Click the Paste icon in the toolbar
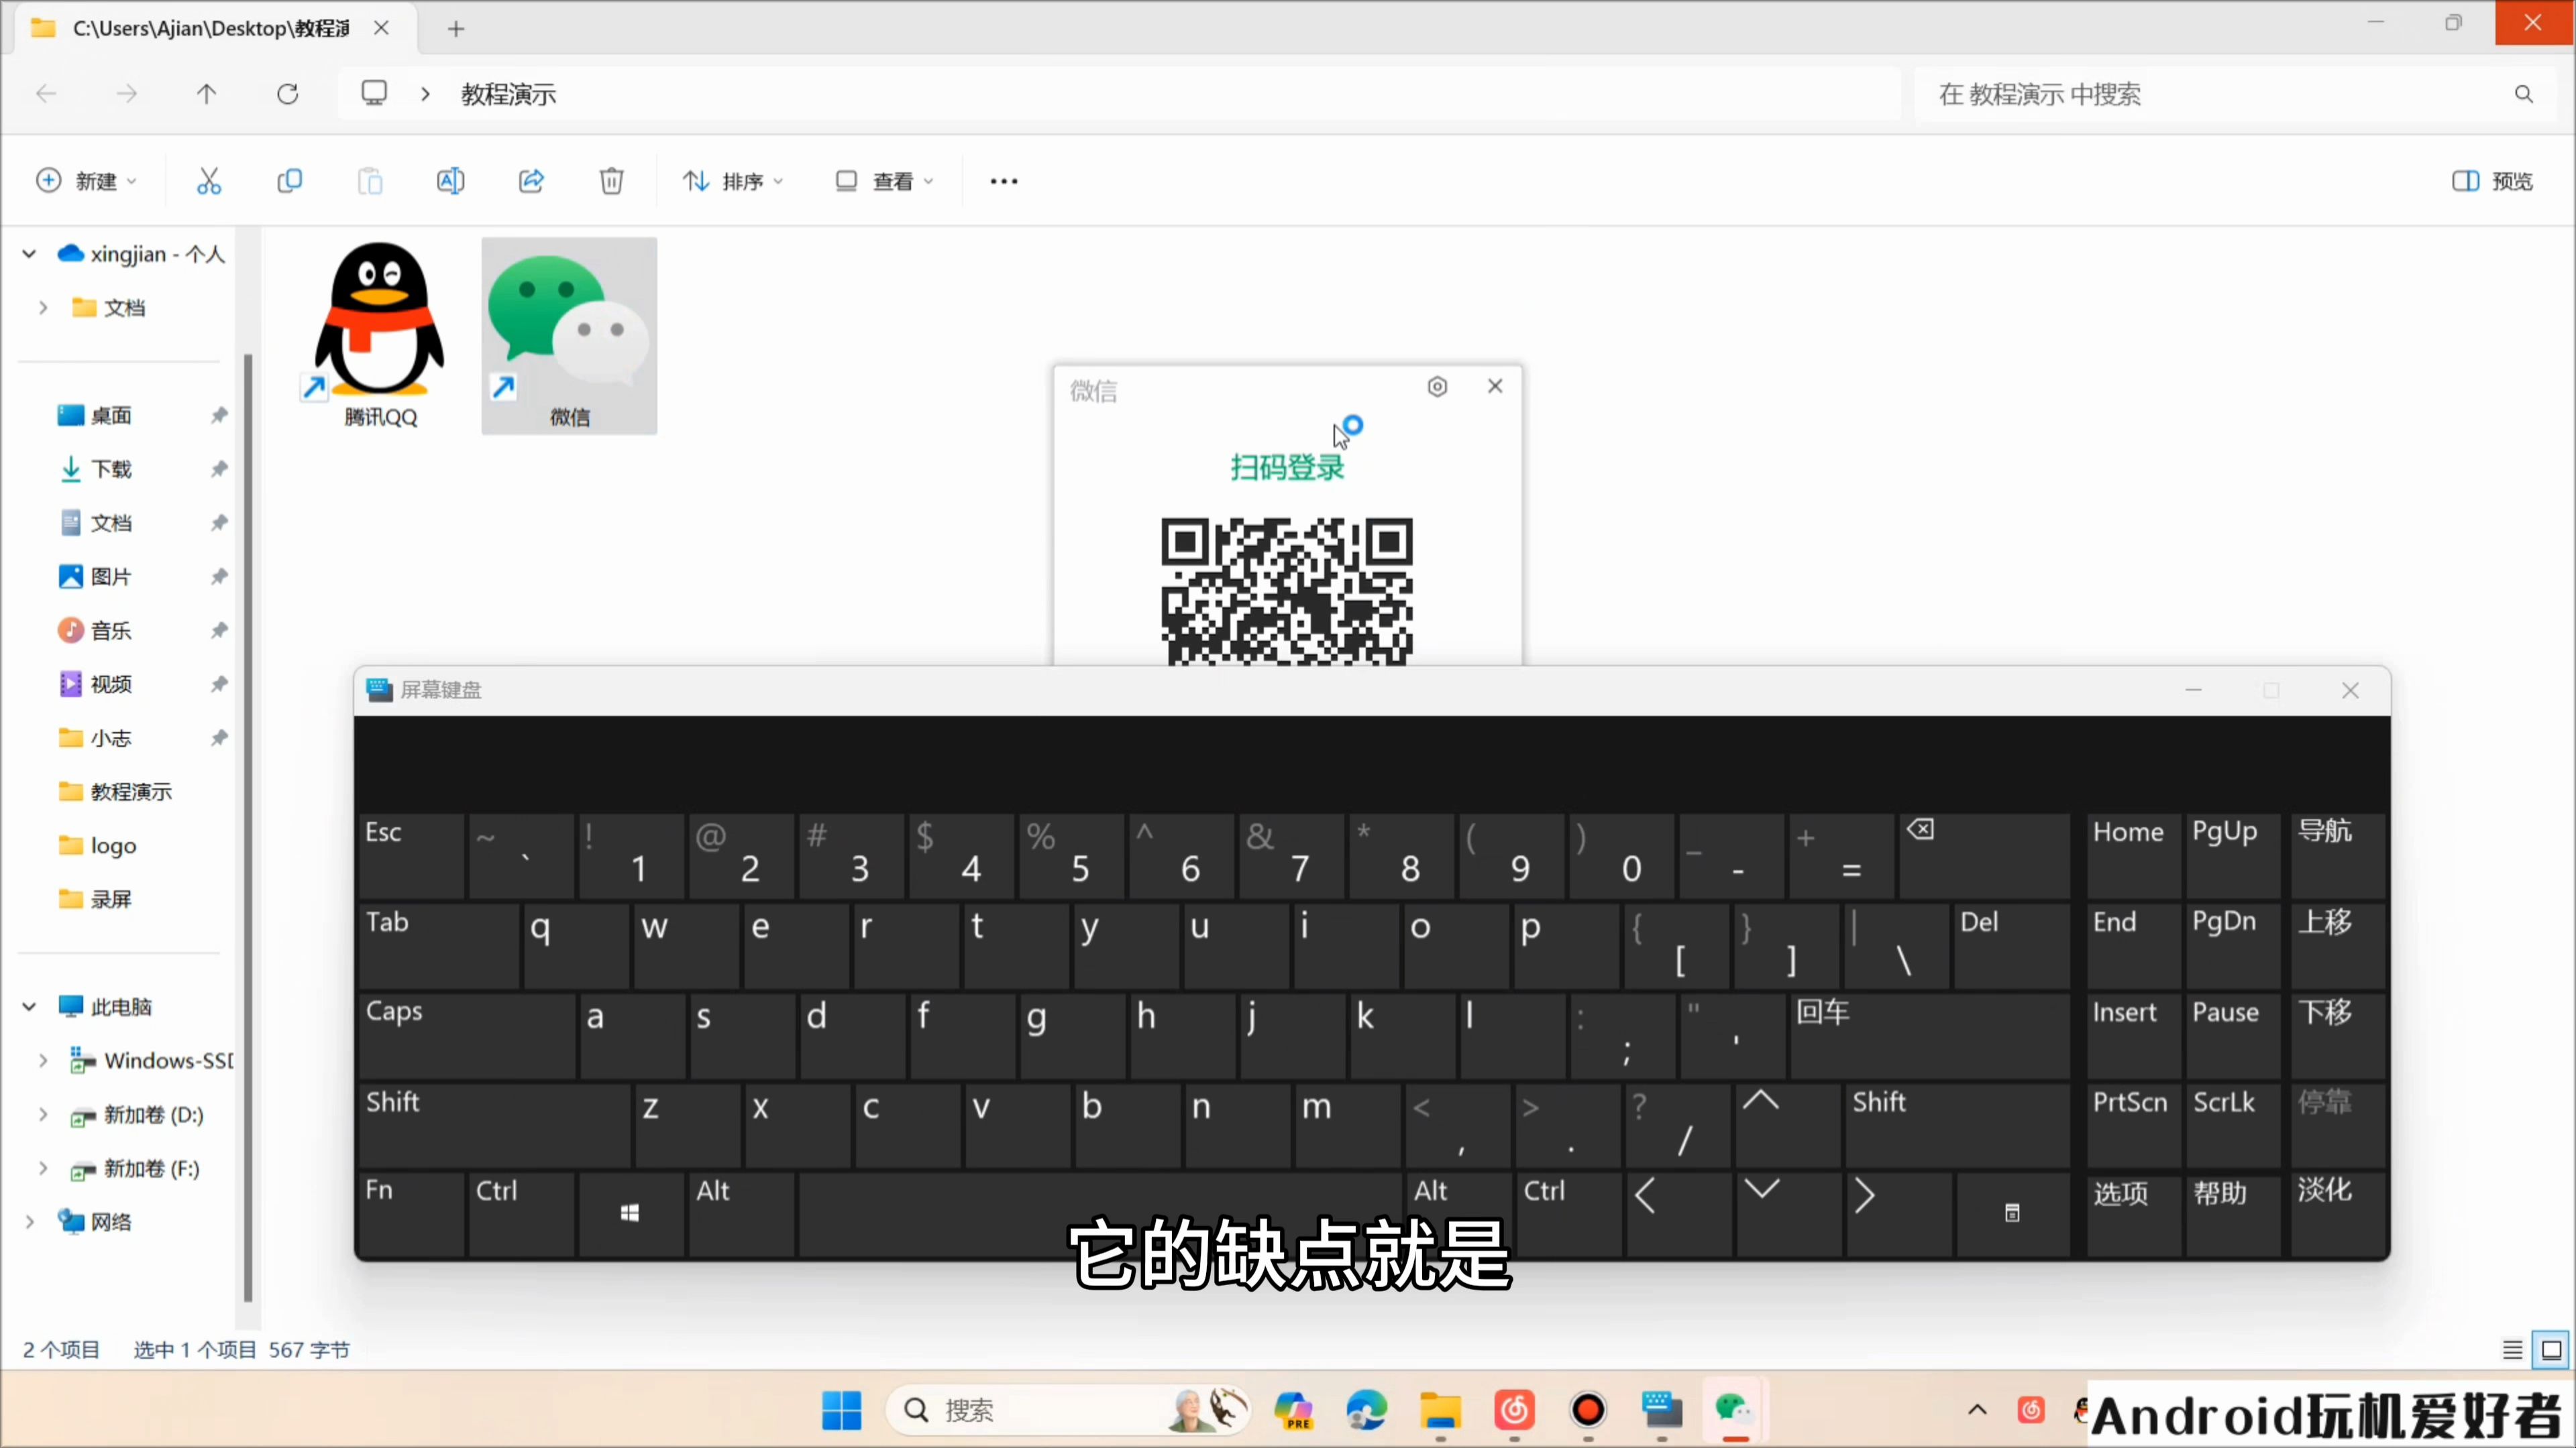The width and height of the screenshot is (2576, 1448). [369, 180]
